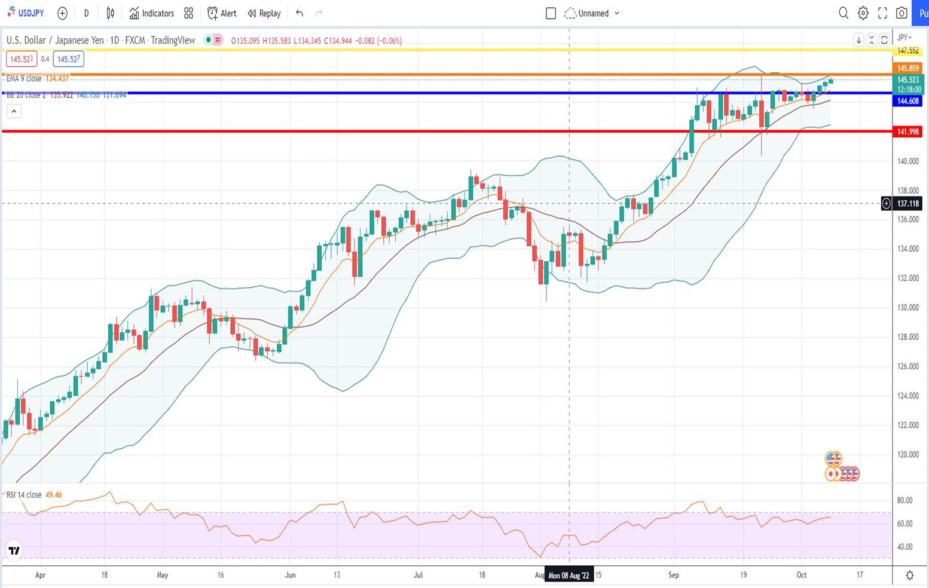Image resolution: width=929 pixels, height=588 pixels.
Task: Toggle the layout select square checkbox
Action: point(551,13)
